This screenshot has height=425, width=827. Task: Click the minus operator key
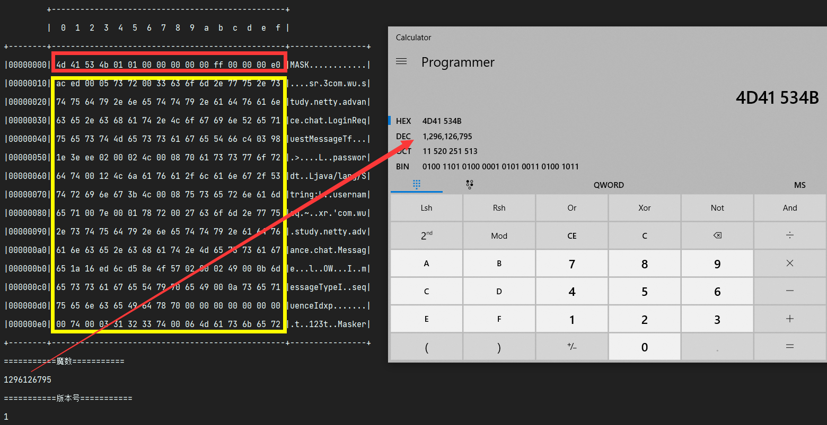point(790,291)
